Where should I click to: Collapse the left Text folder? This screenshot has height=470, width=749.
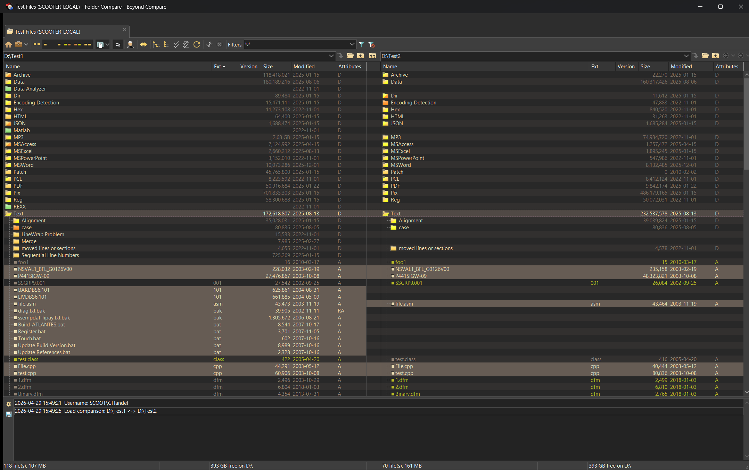tap(8, 214)
